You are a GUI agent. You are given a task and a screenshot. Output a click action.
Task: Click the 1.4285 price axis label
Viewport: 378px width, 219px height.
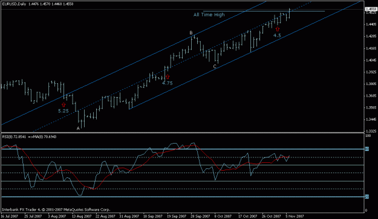pos(371,36)
